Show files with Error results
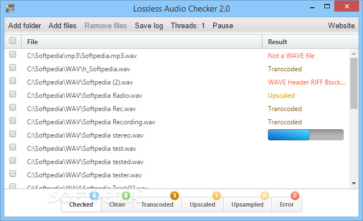Image resolution: width=363 pixels, height=221 pixels. tap(287, 204)
